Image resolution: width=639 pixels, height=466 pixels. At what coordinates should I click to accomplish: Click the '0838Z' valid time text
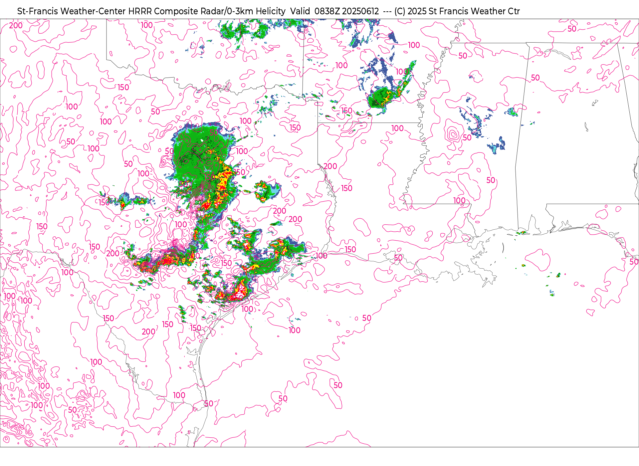click(x=327, y=11)
